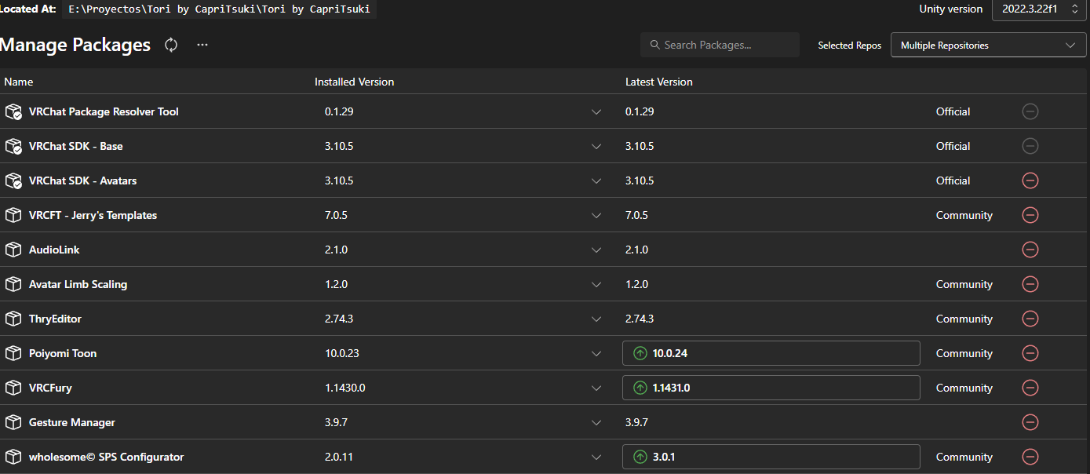
Task: Click the greyed remove icon for VRChat SDK - Base
Action: (x=1030, y=146)
